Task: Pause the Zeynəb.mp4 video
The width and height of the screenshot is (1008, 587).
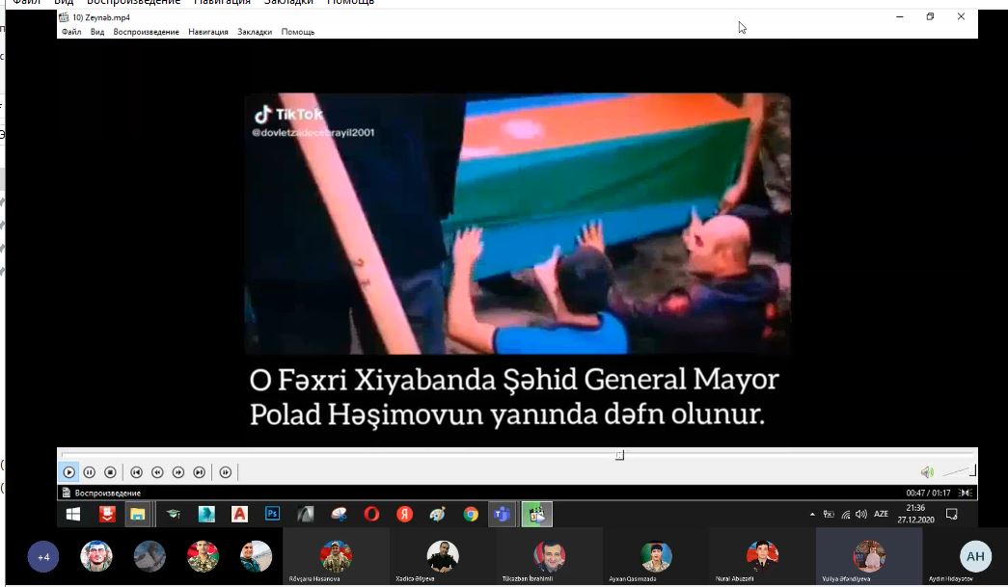Action: [90, 472]
